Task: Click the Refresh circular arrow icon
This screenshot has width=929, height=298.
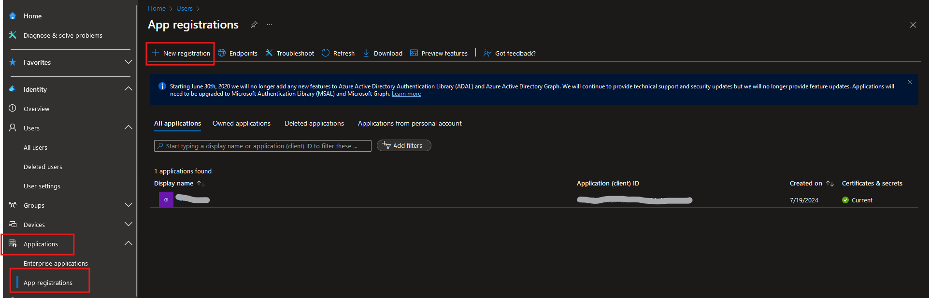Action: click(x=326, y=53)
